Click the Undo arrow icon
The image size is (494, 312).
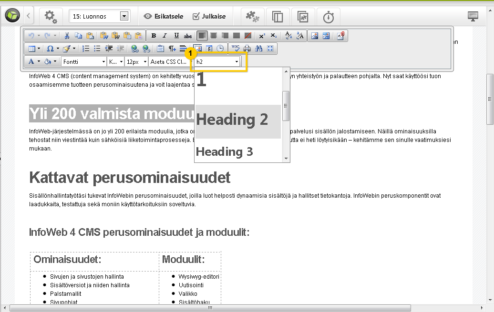point(31,36)
